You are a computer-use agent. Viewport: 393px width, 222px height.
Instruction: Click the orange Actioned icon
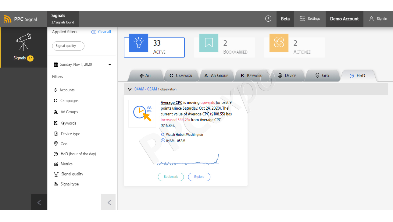click(x=279, y=43)
